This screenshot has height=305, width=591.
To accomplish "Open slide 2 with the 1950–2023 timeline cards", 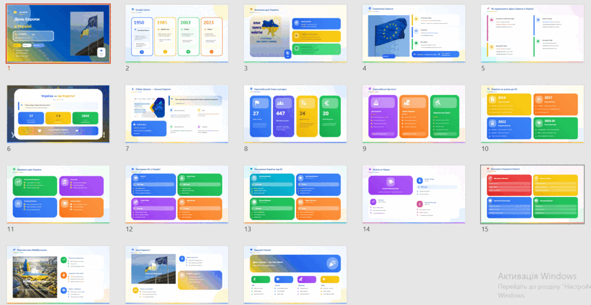I will point(177,33).
